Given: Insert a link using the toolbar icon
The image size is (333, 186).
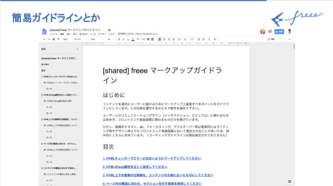Looking at the screenshot, I should click(x=143, y=39).
